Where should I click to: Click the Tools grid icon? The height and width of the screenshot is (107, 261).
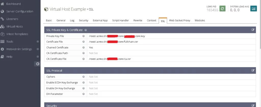point(2,42)
